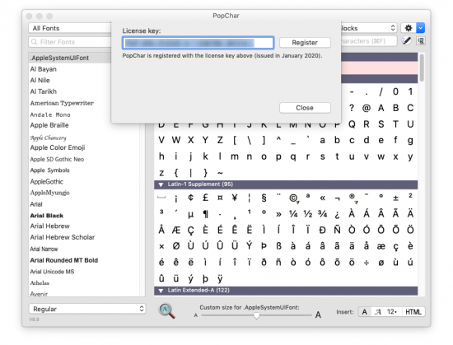This screenshot has width=453, height=345.
Task: Click the uppercase Q character
Action: pos(352,124)
